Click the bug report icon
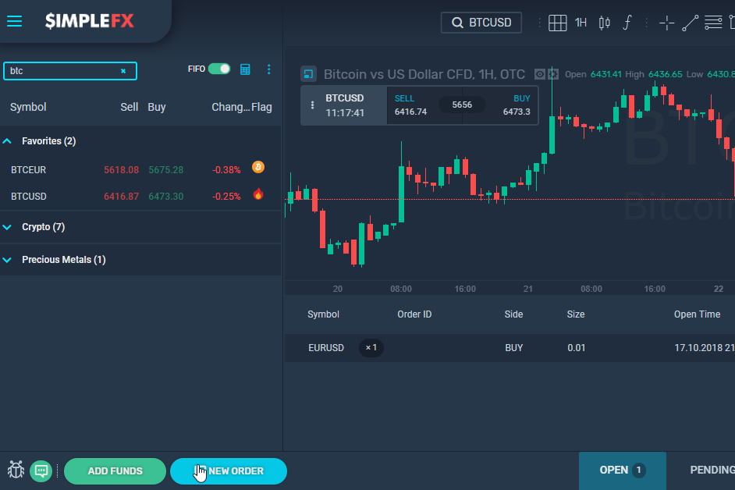The height and width of the screenshot is (490, 735). coord(16,470)
